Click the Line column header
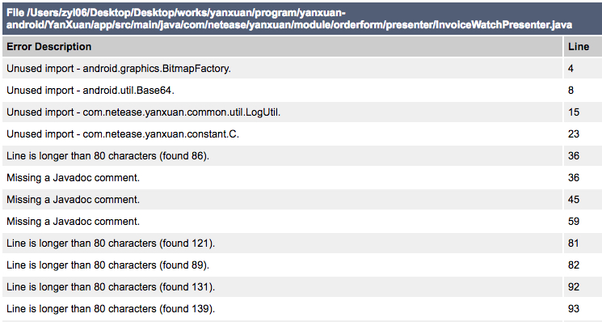Viewport: 602px width, 322px height. pyautogui.click(x=583, y=46)
